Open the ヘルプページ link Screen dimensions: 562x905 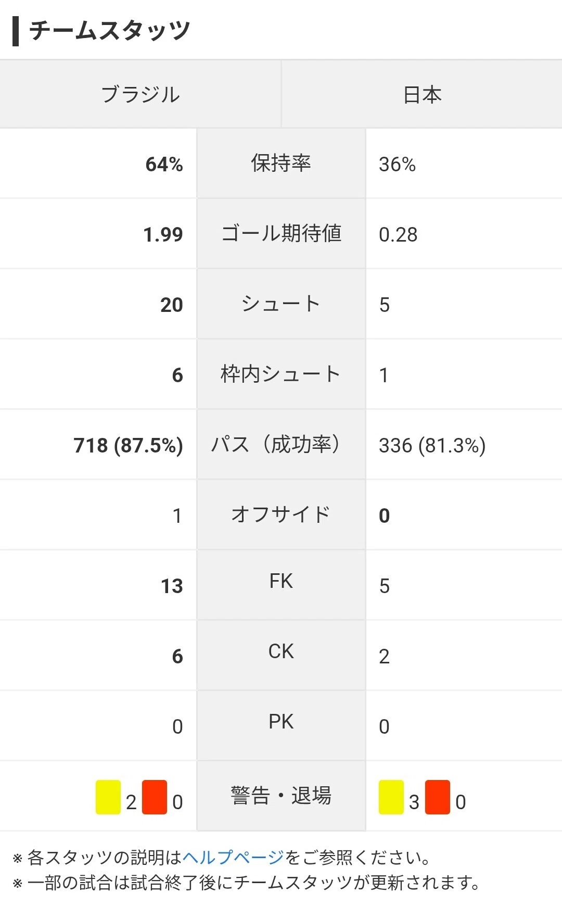[x=234, y=857]
